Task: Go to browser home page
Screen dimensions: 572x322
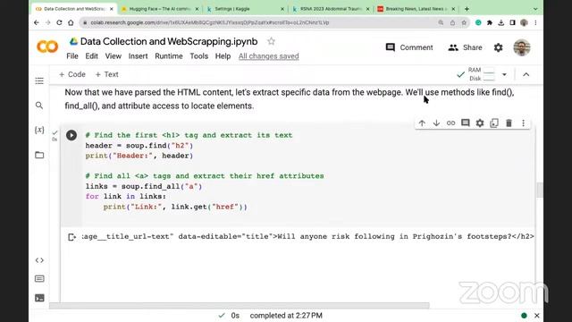Action: pos(71,22)
